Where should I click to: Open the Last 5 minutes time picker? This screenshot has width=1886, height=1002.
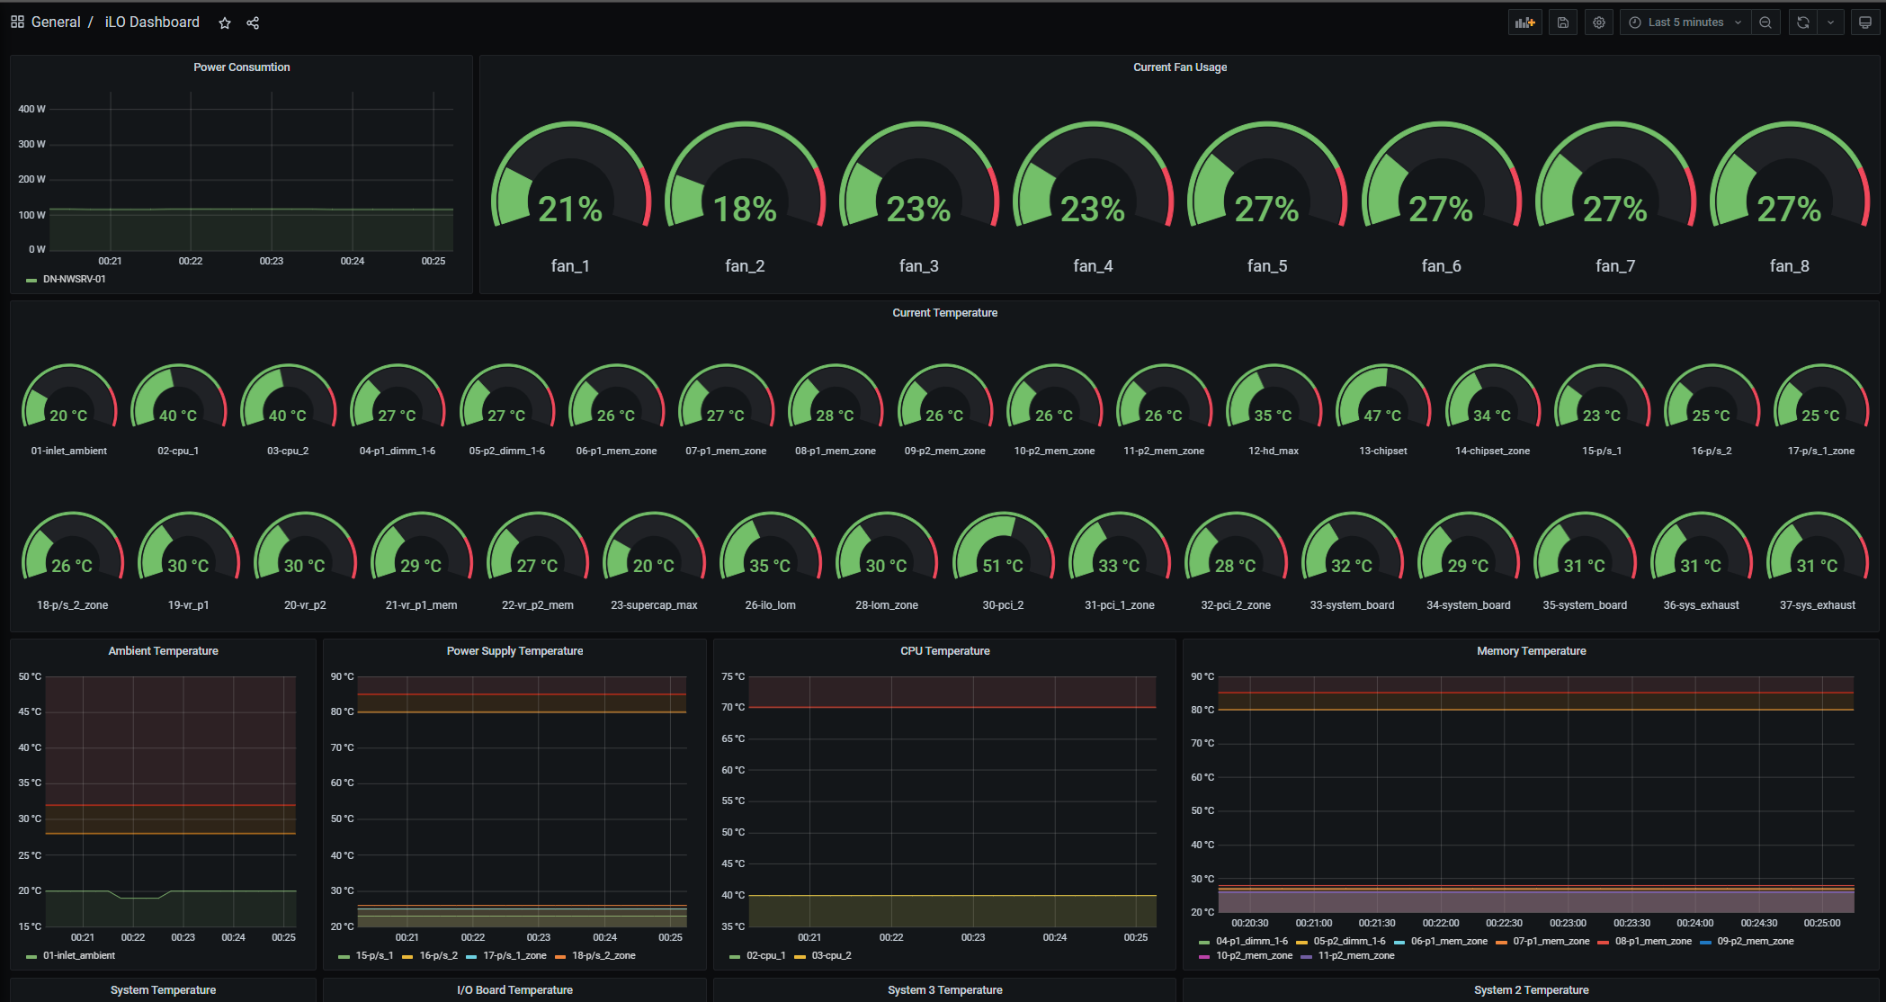(1685, 22)
